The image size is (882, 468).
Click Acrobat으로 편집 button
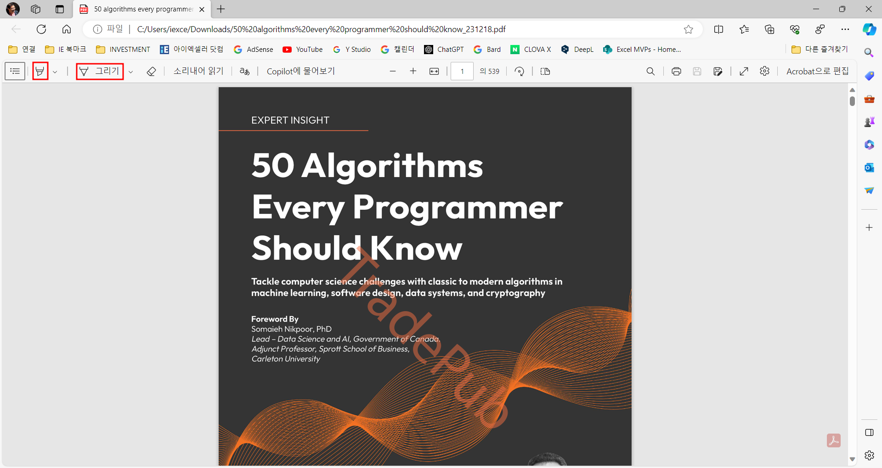817,71
